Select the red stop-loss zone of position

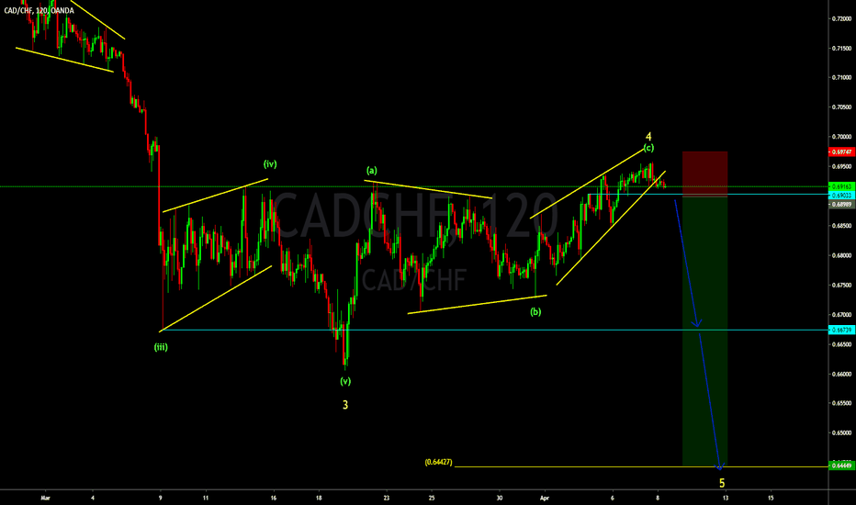point(704,174)
